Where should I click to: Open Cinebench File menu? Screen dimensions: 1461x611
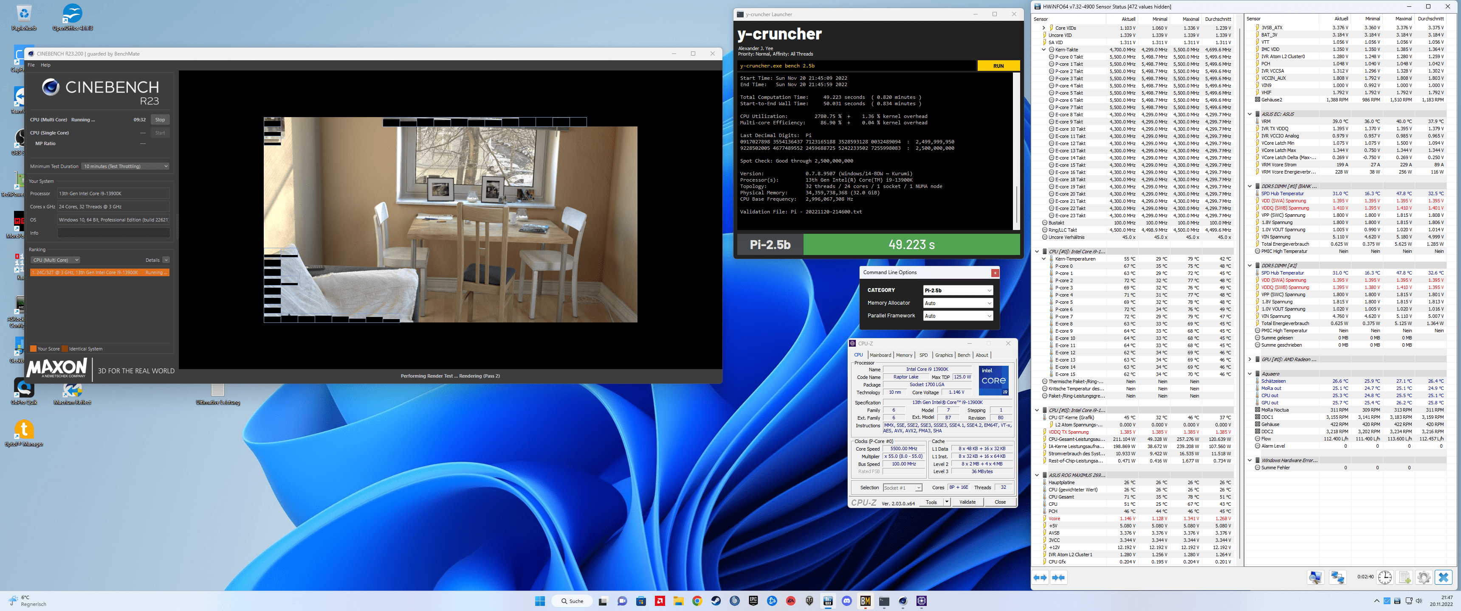[x=31, y=65]
